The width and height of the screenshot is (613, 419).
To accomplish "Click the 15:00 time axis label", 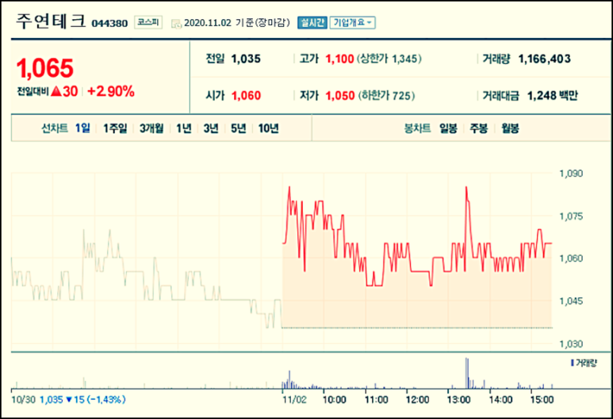I will click(x=542, y=399).
